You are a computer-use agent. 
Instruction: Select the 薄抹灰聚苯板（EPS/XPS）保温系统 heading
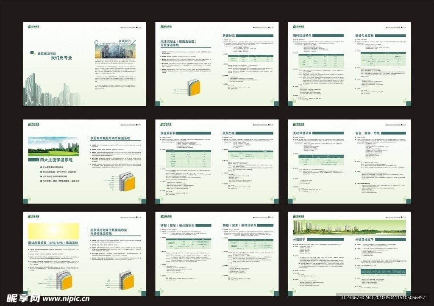53,243
